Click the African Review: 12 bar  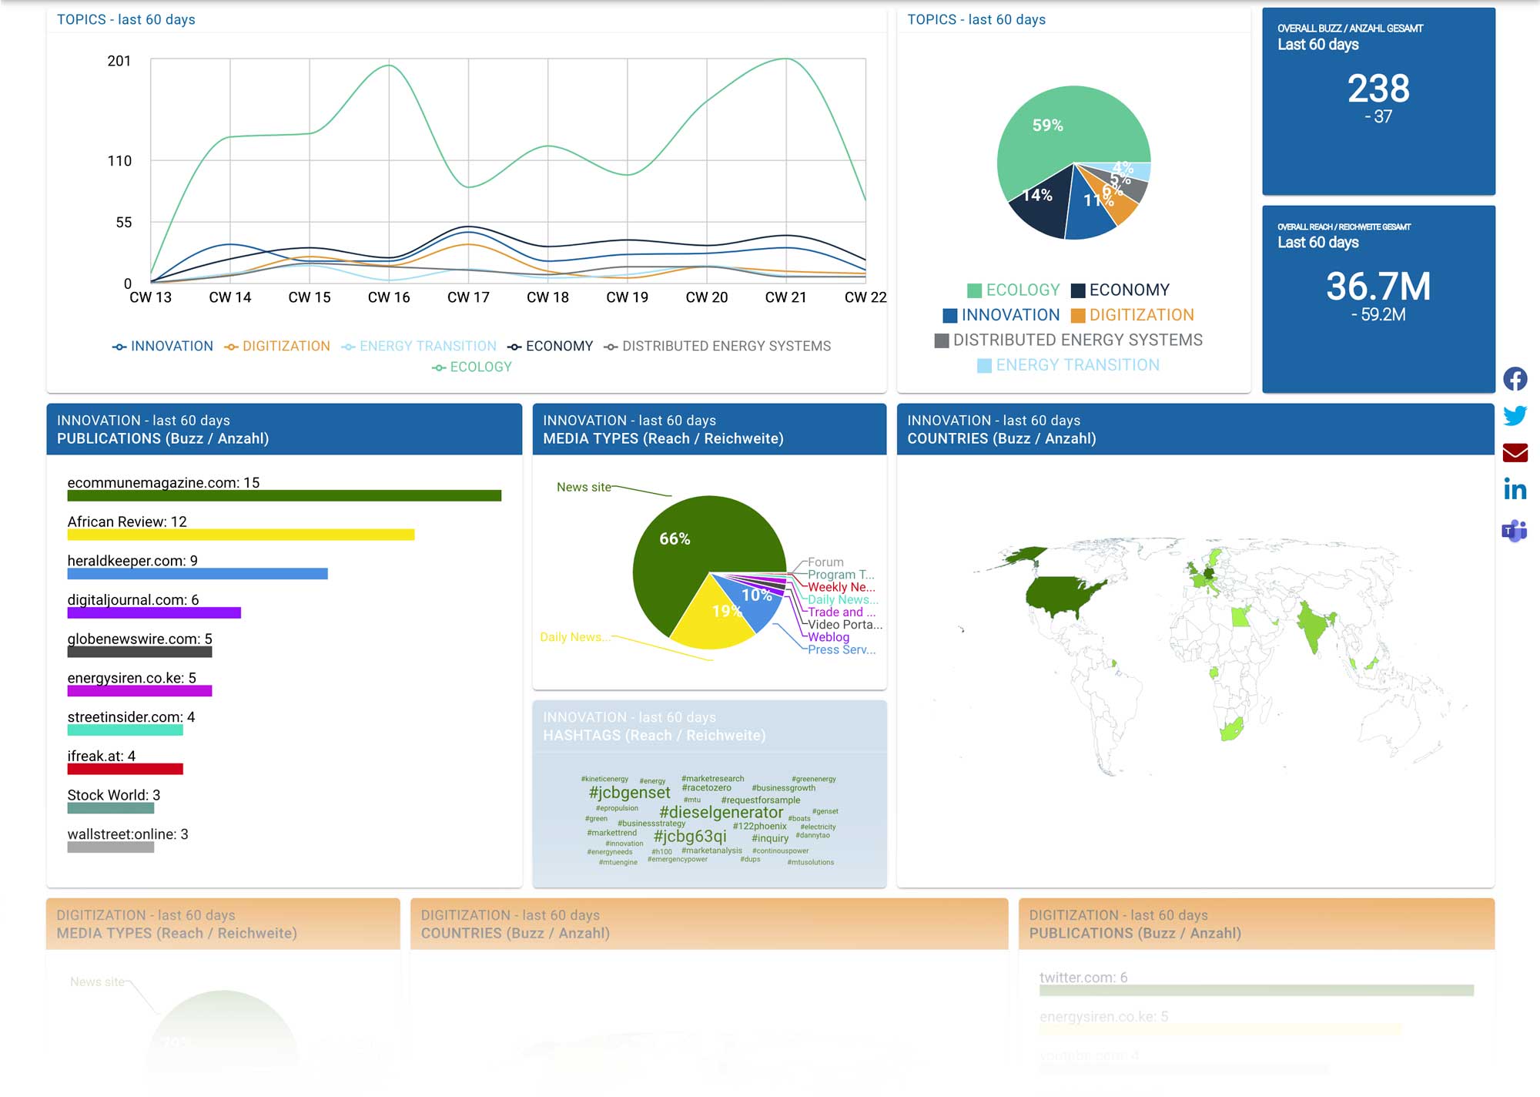241,535
